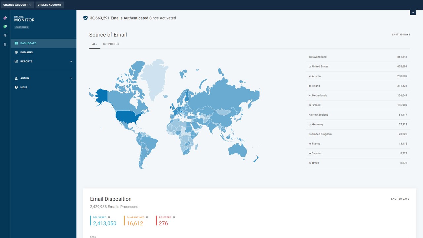This screenshot has width=423, height=238.
Task: Open the Change Account dropdown
Action: pos(17,5)
